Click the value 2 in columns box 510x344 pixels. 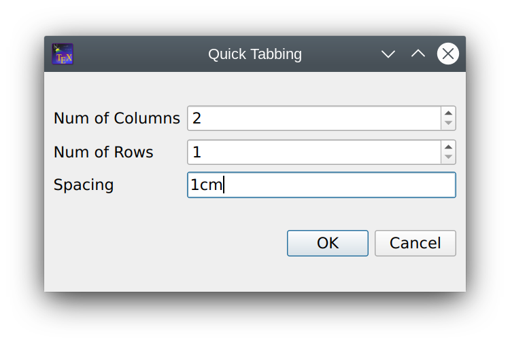[x=197, y=118]
